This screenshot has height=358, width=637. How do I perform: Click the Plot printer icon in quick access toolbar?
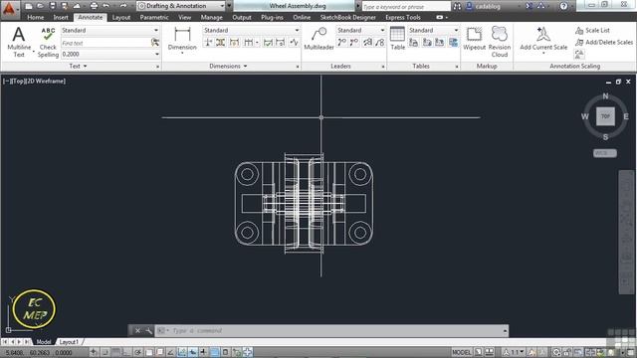[x=94, y=6]
